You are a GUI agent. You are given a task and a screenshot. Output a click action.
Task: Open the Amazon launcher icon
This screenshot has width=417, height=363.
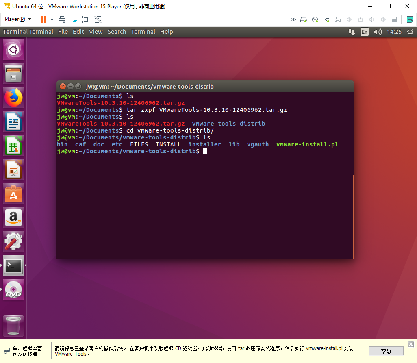coord(13,217)
